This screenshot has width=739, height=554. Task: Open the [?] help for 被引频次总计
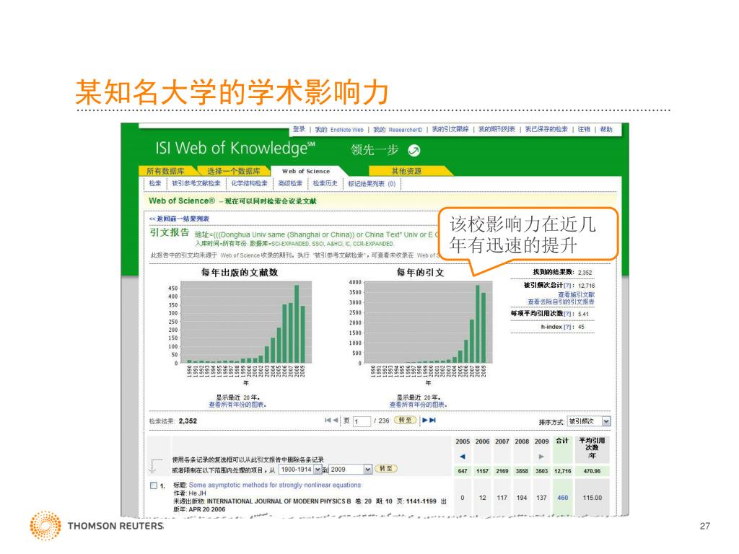click(x=567, y=286)
